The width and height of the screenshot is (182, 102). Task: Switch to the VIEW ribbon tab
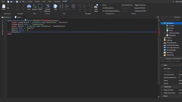pos(50,1)
